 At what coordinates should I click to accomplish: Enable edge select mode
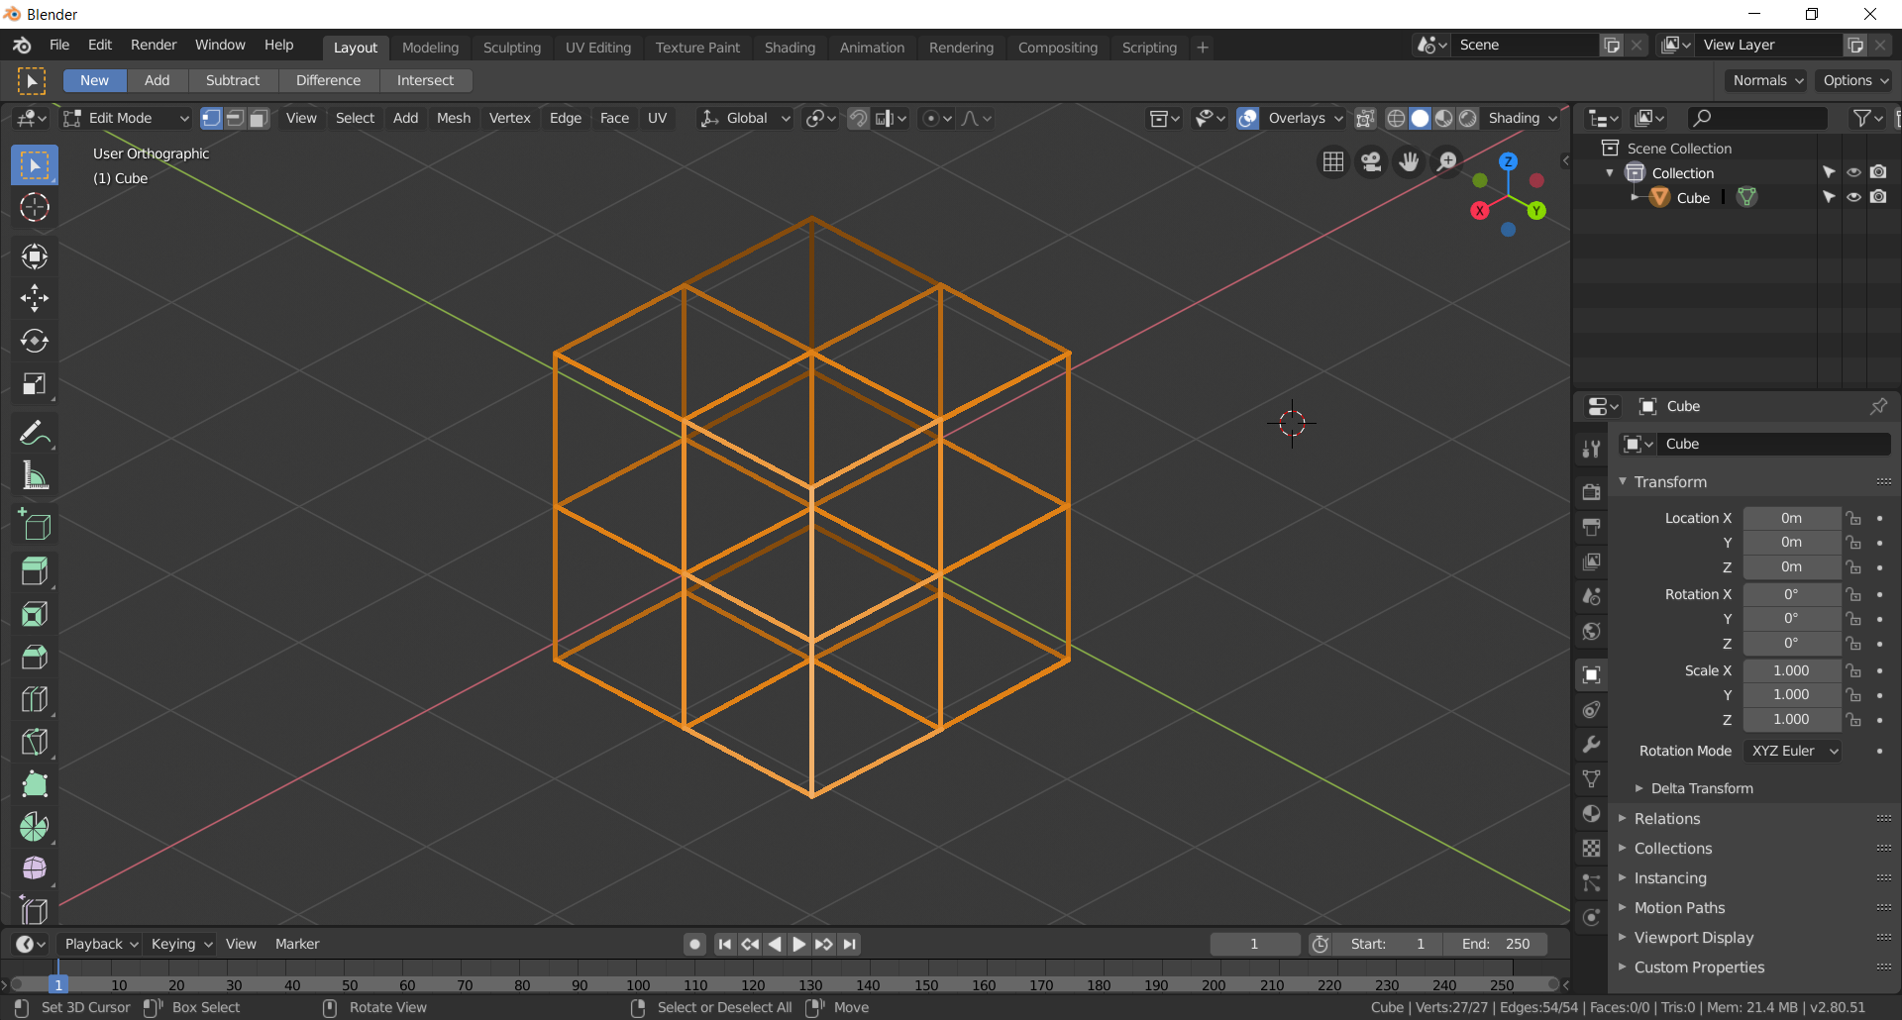pyautogui.click(x=235, y=119)
